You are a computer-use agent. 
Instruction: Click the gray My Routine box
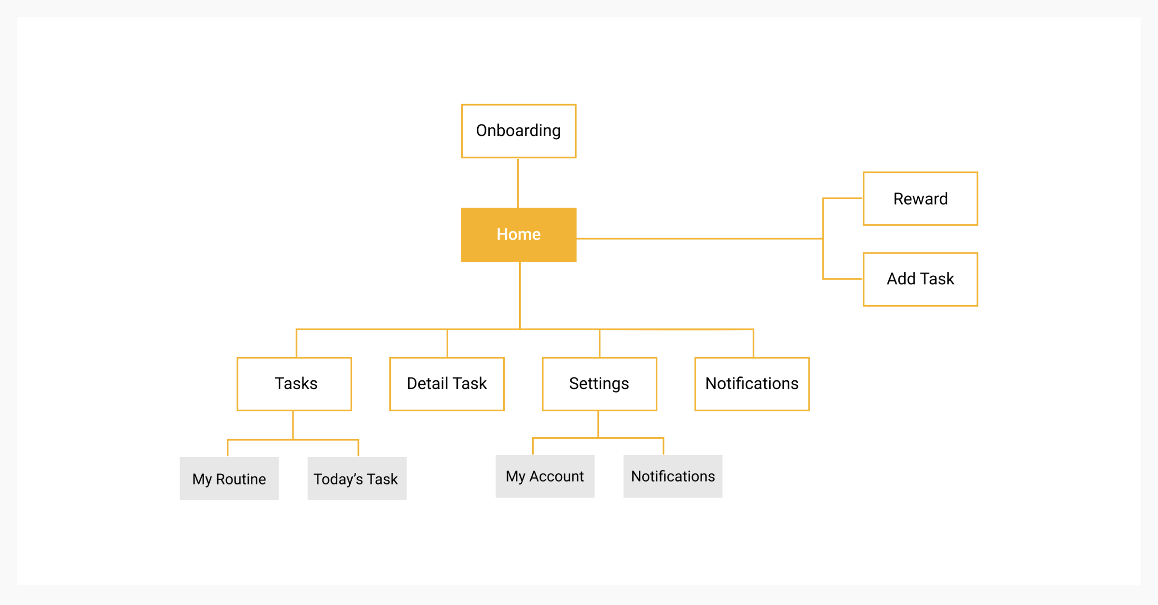[229, 478]
